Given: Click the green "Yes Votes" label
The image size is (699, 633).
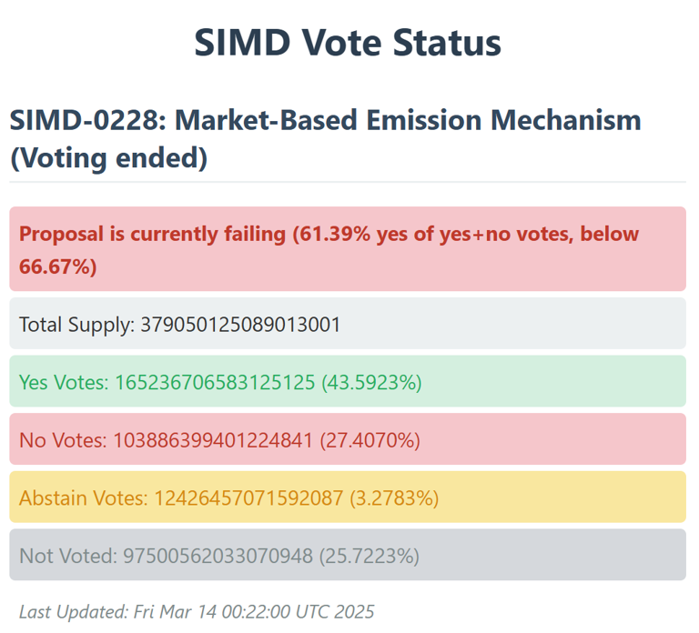Looking at the screenshot, I should [64, 382].
